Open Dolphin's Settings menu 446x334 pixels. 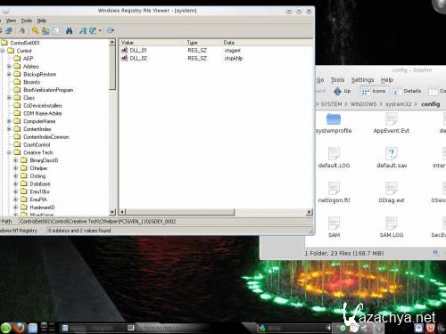(x=362, y=80)
